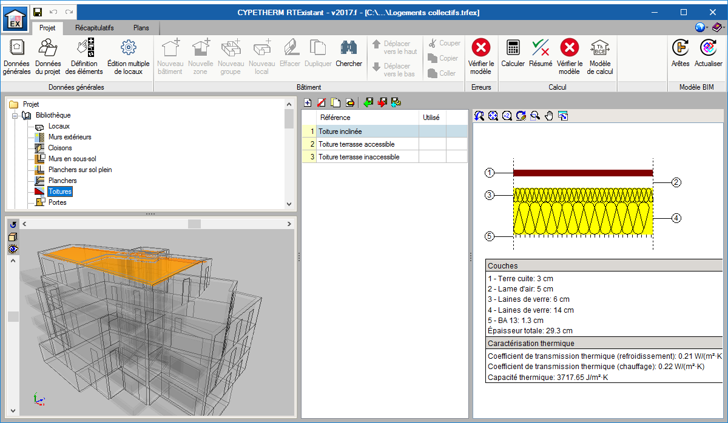Click the x2 zoom icon
This screenshot has height=423, width=728.
[x=507, y=116]
